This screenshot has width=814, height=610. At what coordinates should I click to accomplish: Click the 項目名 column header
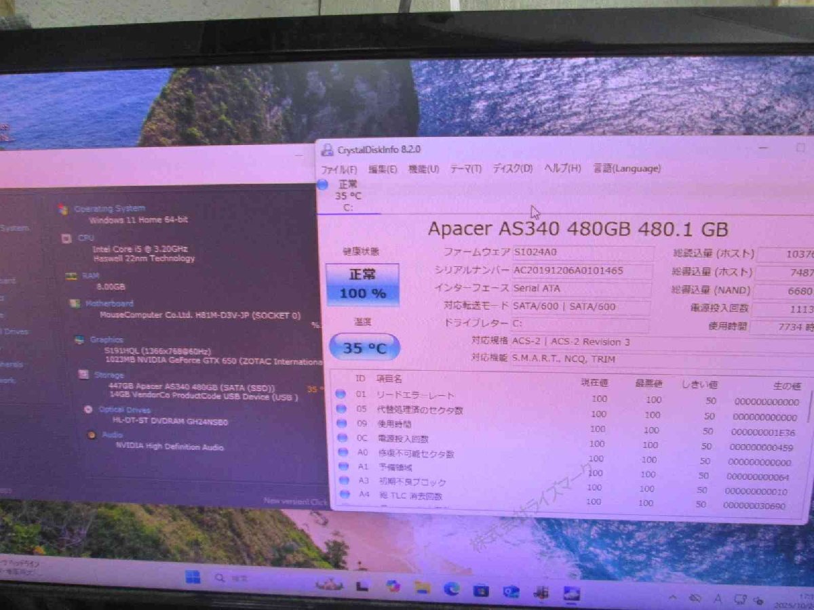click(389, 379)
